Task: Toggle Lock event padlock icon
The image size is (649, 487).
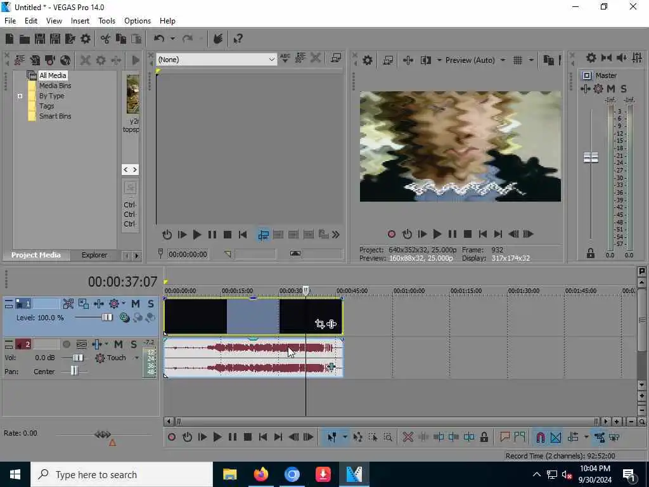Action: click(484, 437)
